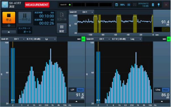Open CH 1 dropdown in left spectrum panel
The height and width of the screenshot is (107, 171).
[x=19, y=39]
